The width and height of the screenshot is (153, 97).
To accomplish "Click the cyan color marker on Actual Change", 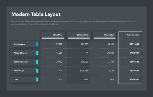I will 37,53.
